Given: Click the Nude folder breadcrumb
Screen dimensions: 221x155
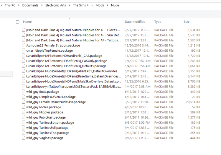Looking at the screenshot, I should pos(115,5).
